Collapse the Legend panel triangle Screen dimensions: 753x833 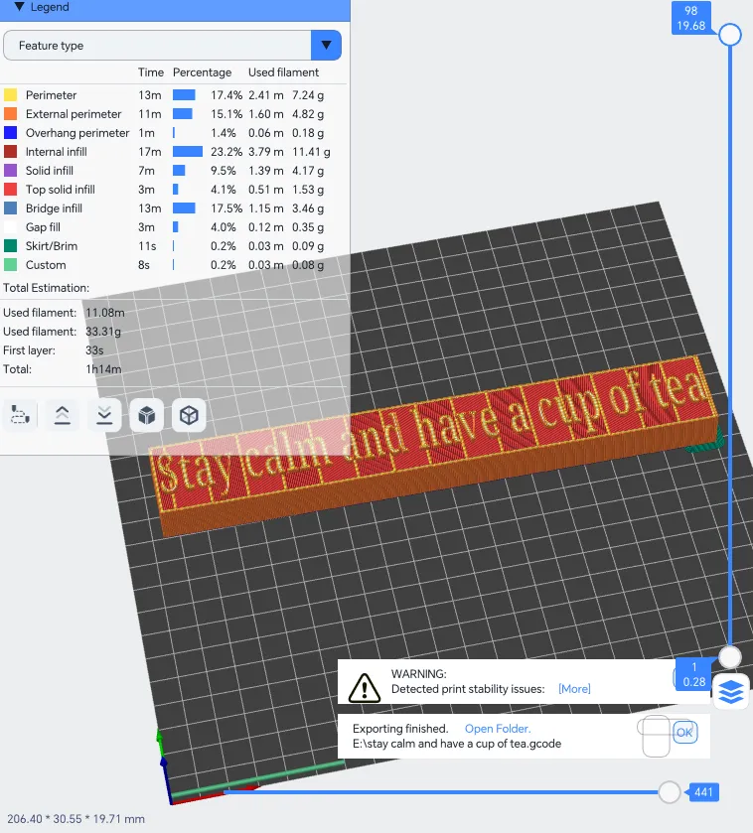pos(20,6)
